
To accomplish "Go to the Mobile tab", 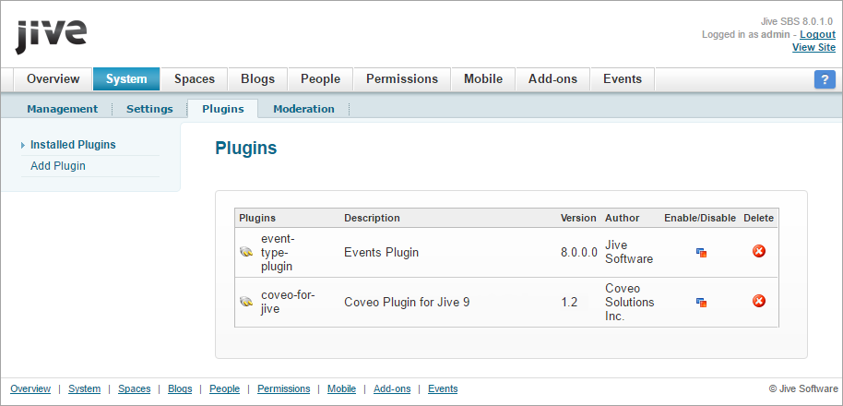I will coord(483,79).
